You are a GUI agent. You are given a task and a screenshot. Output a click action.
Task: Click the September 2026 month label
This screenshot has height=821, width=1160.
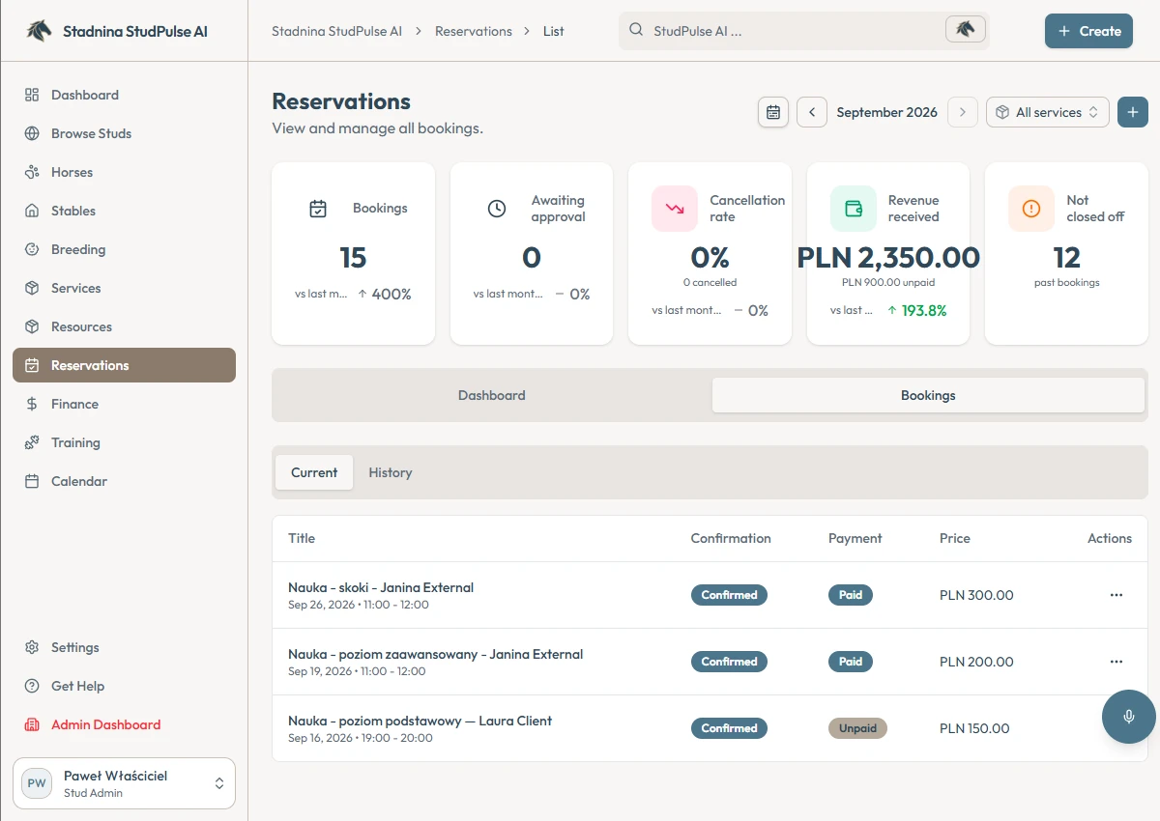point(887,112)
